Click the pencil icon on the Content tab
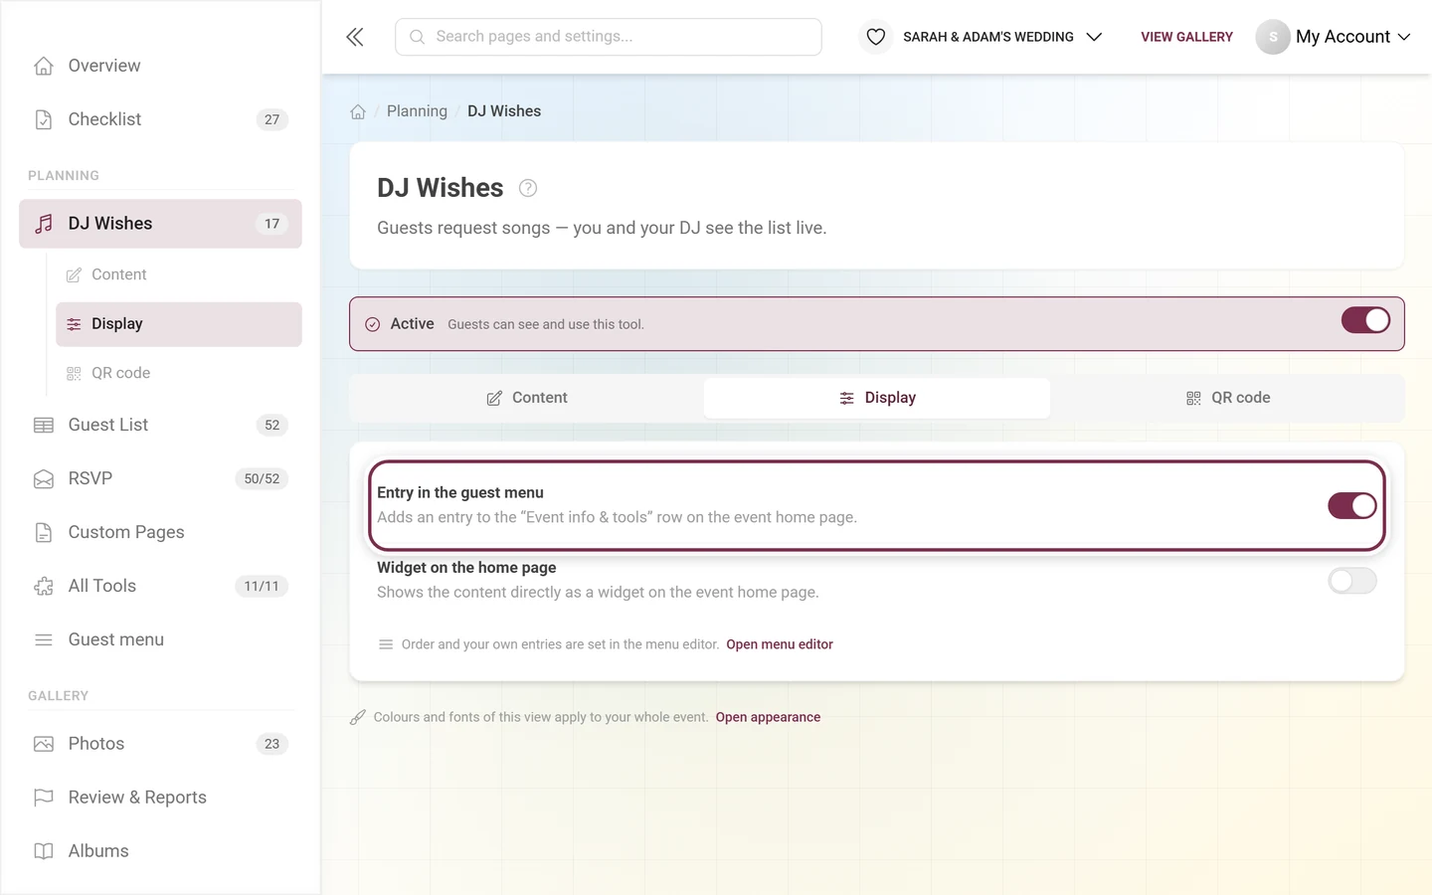Screen dimensions: 1432x895 point(494,398)
